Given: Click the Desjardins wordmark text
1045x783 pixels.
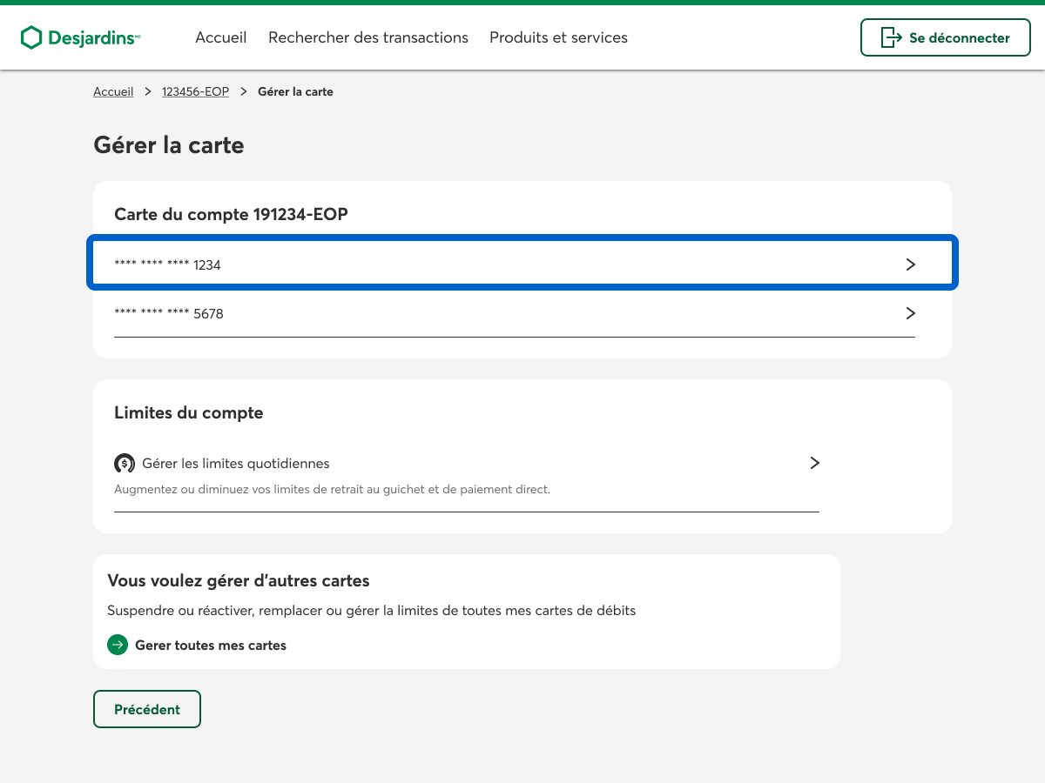Looking at the screenshot, I should point(91,37).
